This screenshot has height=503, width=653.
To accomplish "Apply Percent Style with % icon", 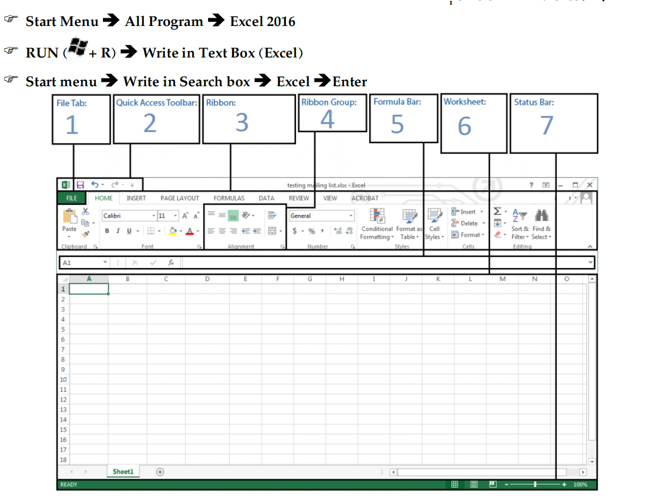I will tap(312, 231).
